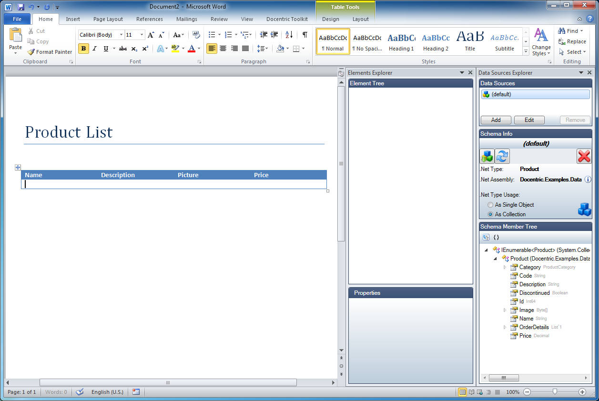
Task: Click the Replace button
Action: [572, 41]
